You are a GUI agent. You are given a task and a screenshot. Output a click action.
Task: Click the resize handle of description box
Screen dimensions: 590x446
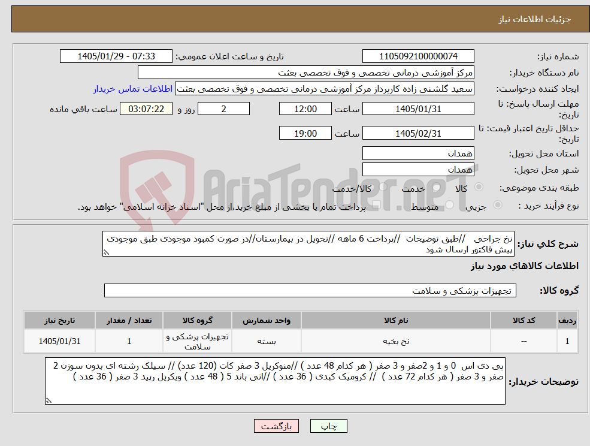(106, 253)
